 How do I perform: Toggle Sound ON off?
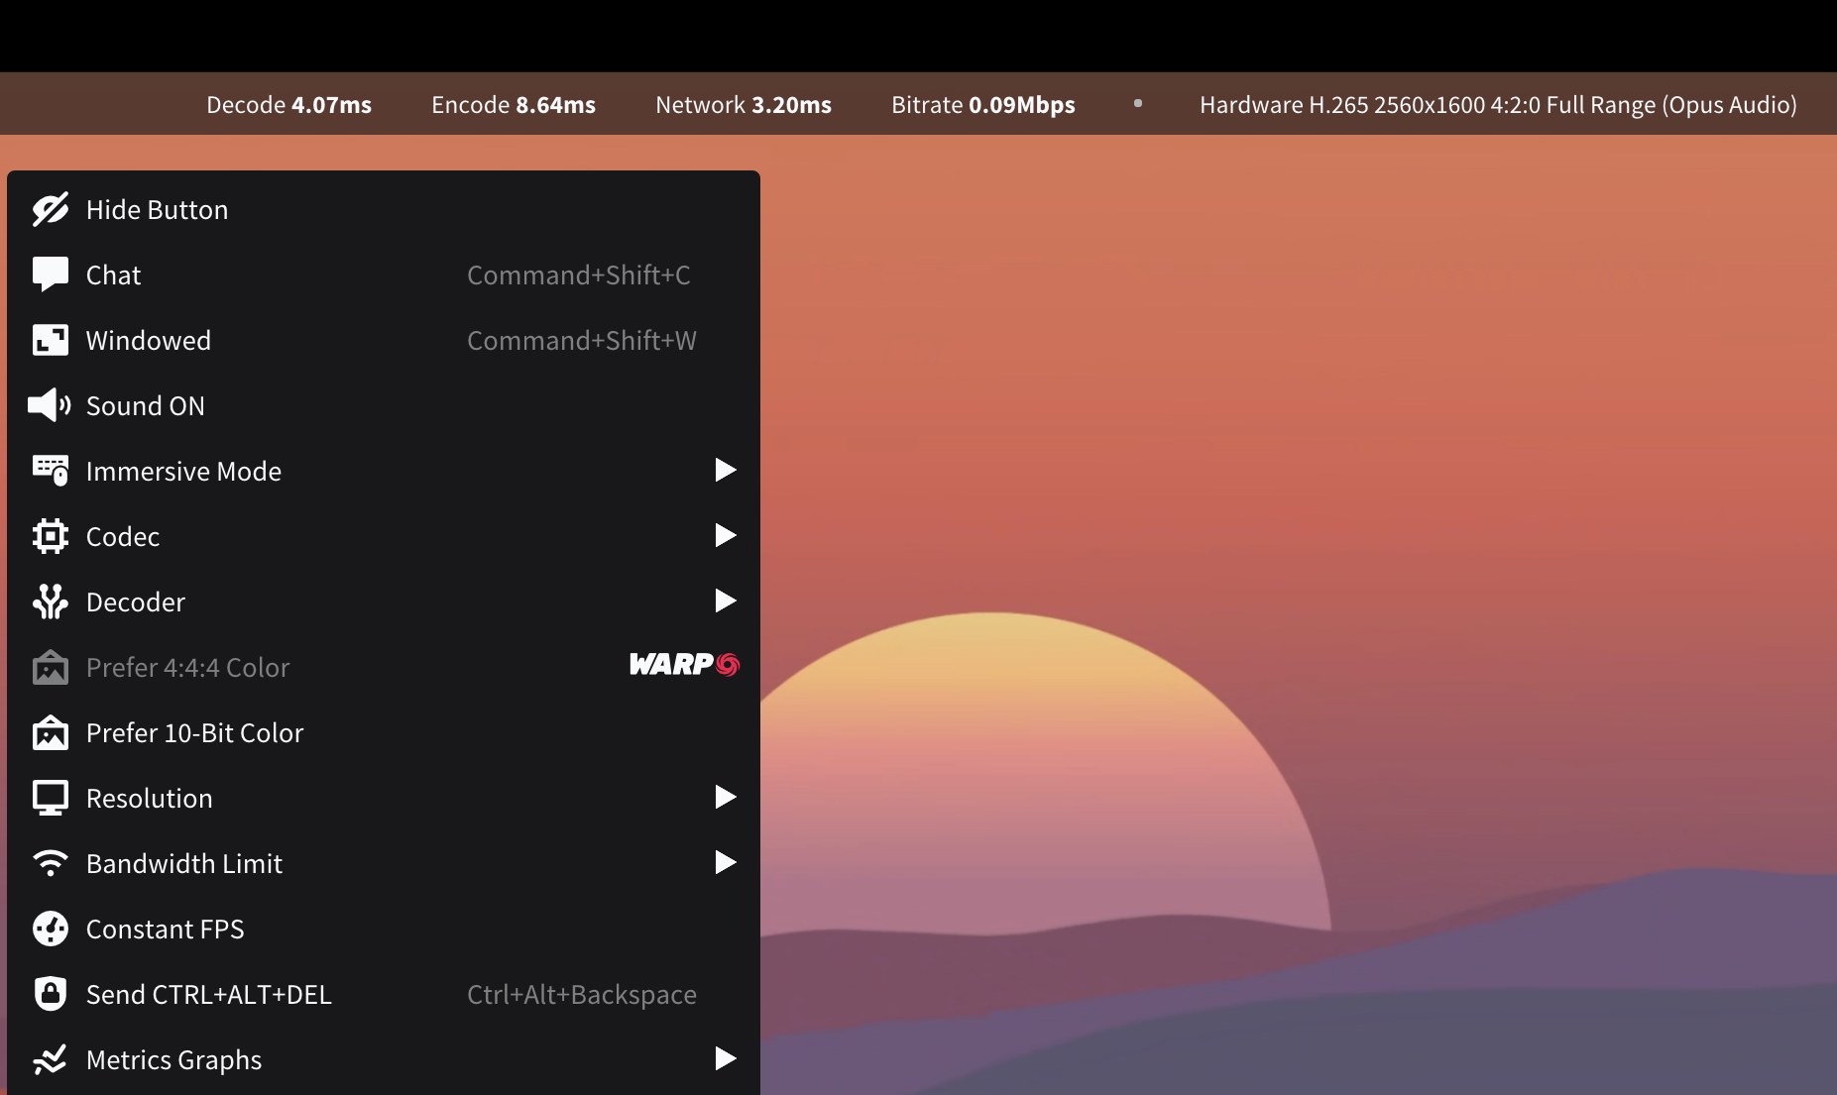[146, 405]
